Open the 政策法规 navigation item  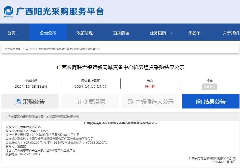(85, 33)
